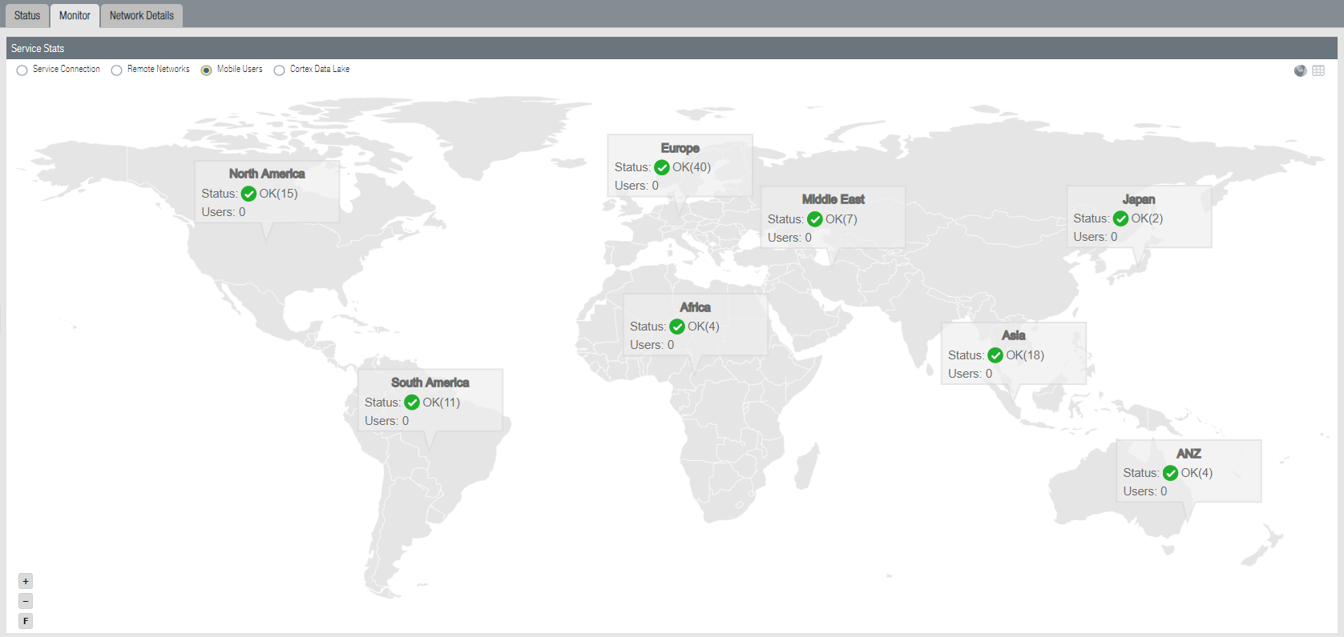Screen dimensions: 1344x637
Task: Click the ANZ green OK status icon
Action: (x=1170, y=473)
